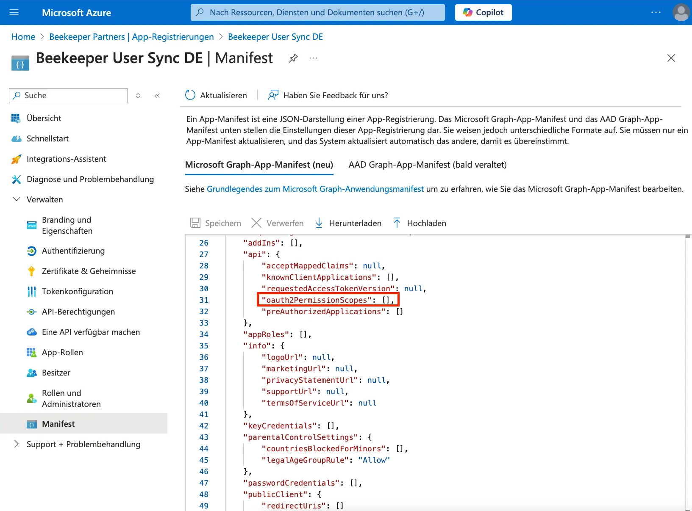Click the Zertifikate & Geheimnisse key icon

click(32, 271)
